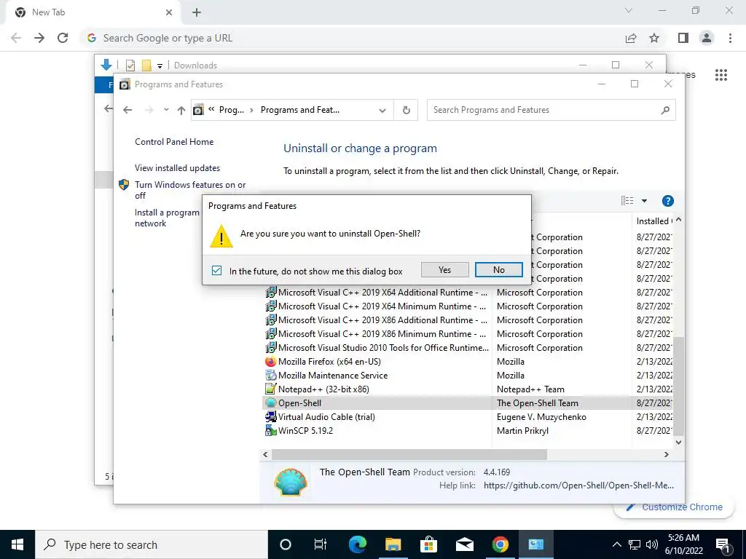Show hidden system tray icons
This screenshot has width=746, height=559.
click(616, 544)
